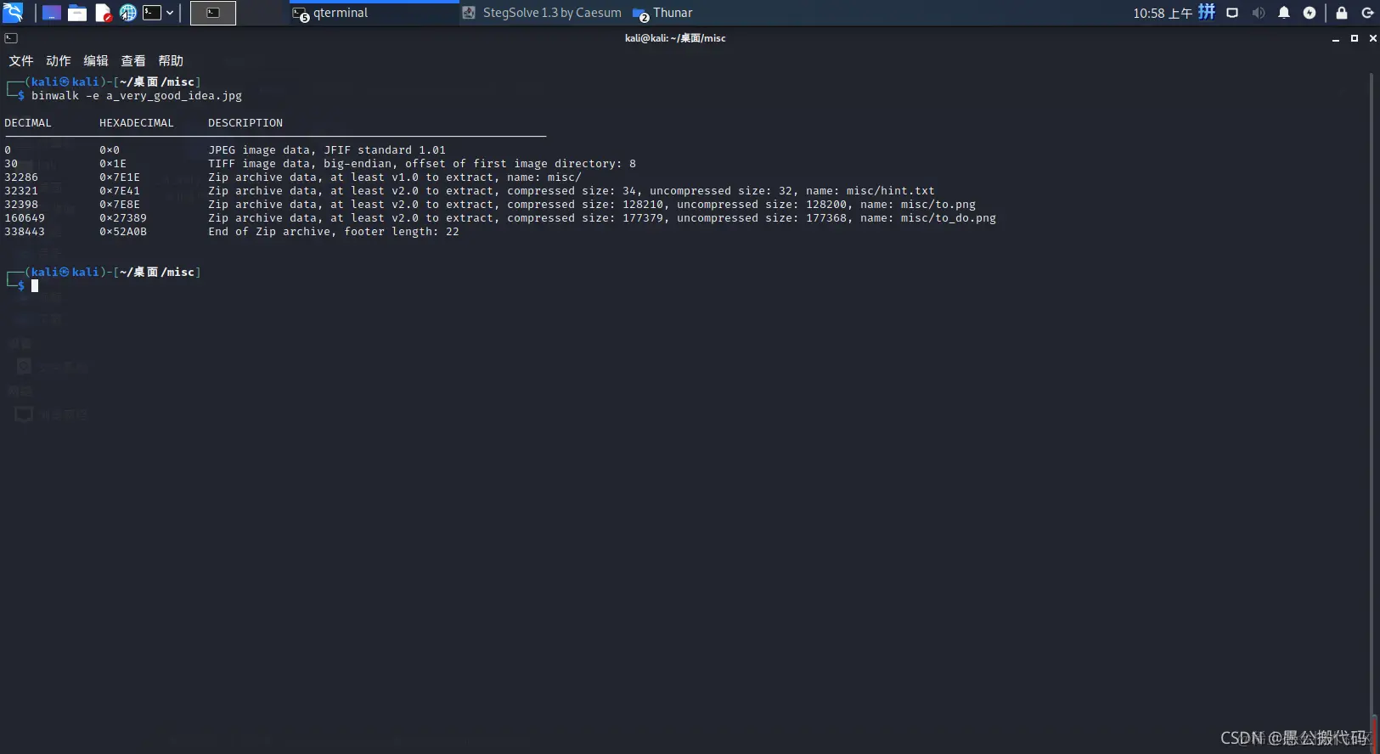Screen dimensions: 1380x754
Task: Lock the screen with padlock icon
Action: click(x=1342, y=13)
